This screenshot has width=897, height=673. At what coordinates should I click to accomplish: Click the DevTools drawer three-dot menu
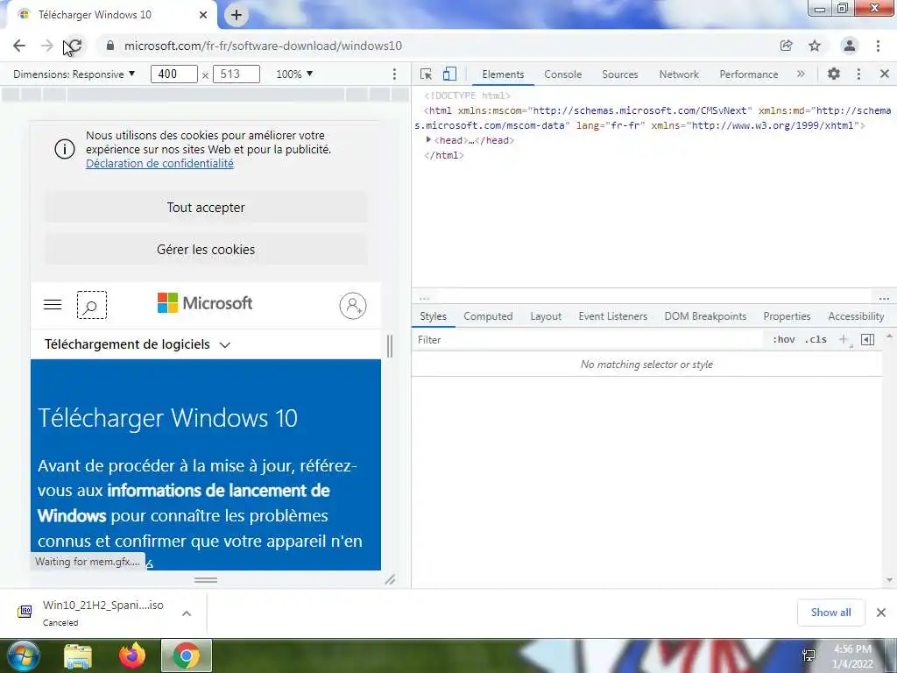(x=884, y=298)
